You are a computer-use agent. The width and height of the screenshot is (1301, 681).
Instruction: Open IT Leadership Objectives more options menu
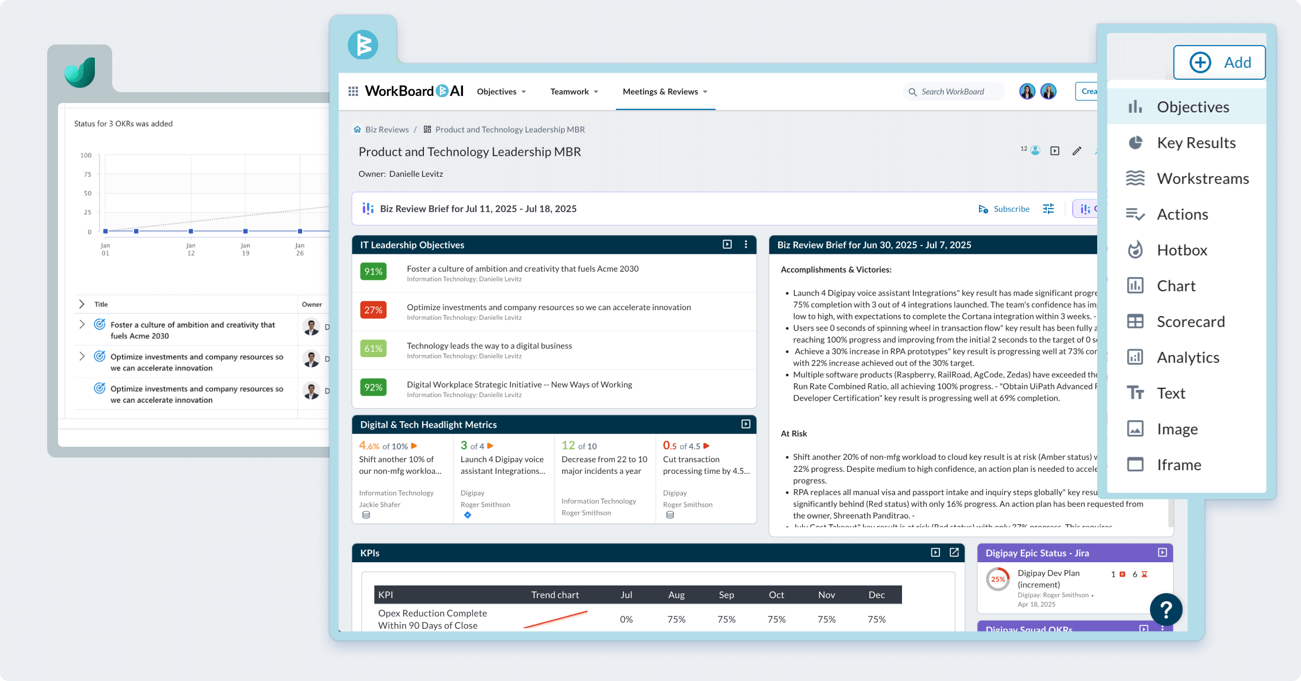click(x=746, y=245)
